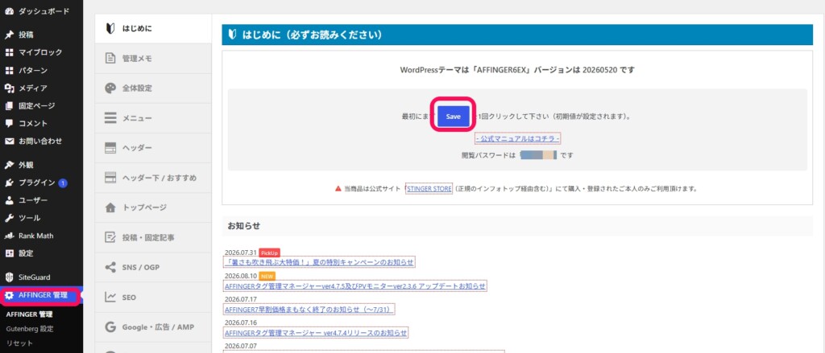This screenshot has width=825, height=353.
Task: Click the memo document icon beside 管理メモ
Action: point(110,59)
